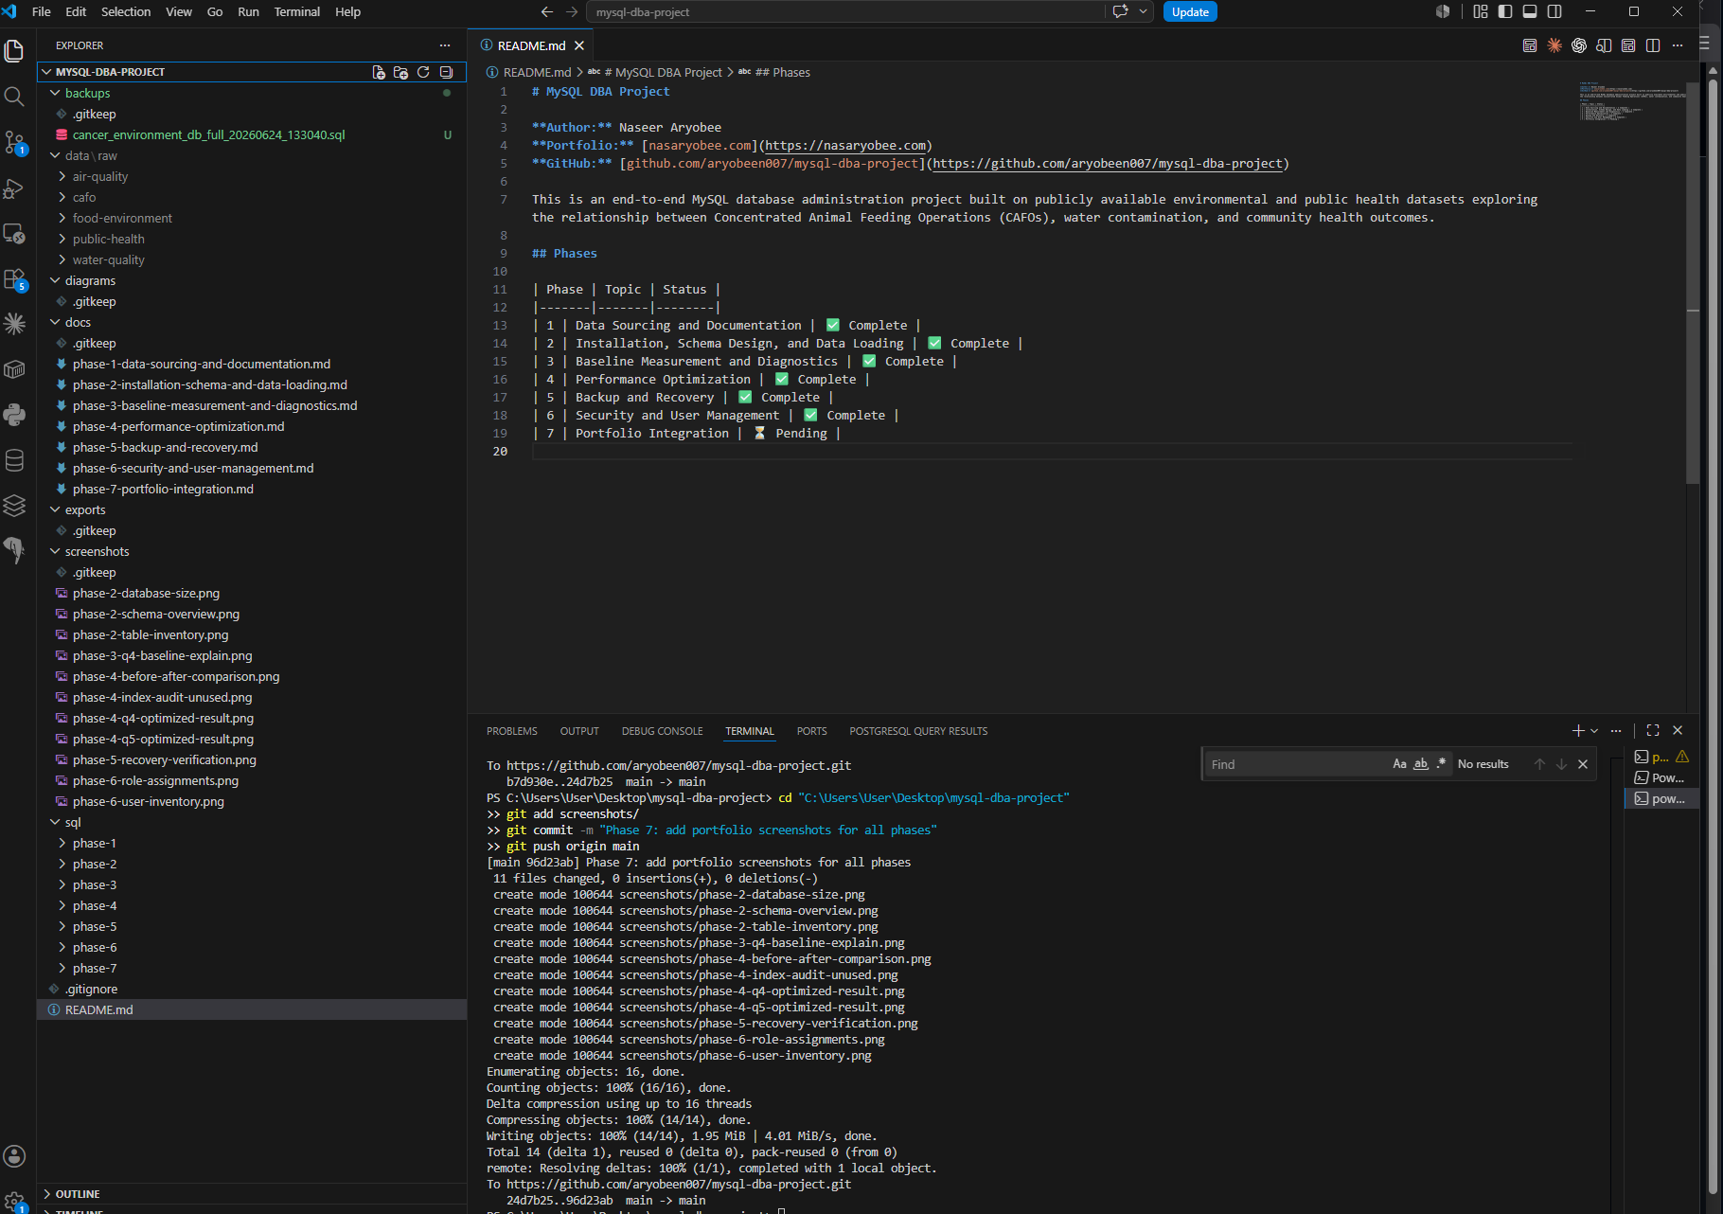The height and width of the screenshot is (1214, 1723).
Task: Open Database view in activity bar
Action: click(x=14, y=460)
